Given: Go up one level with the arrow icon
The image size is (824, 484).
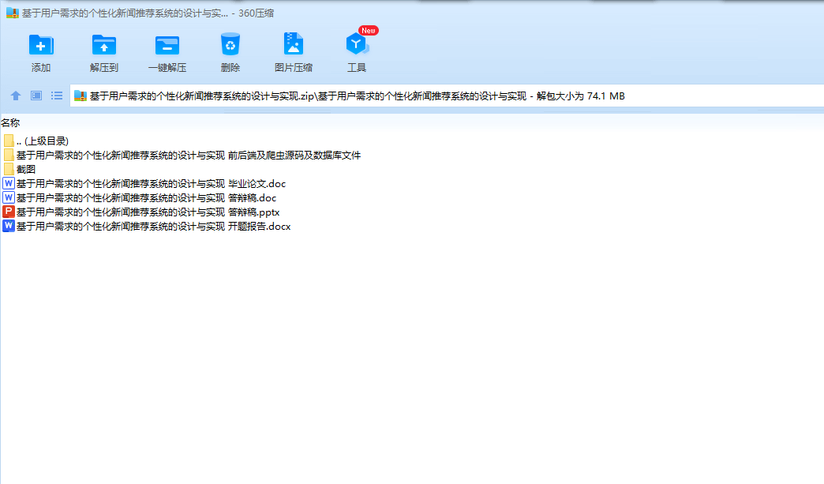Looking at the screenshot, I should pyautogui.click(x=16, y=96).
